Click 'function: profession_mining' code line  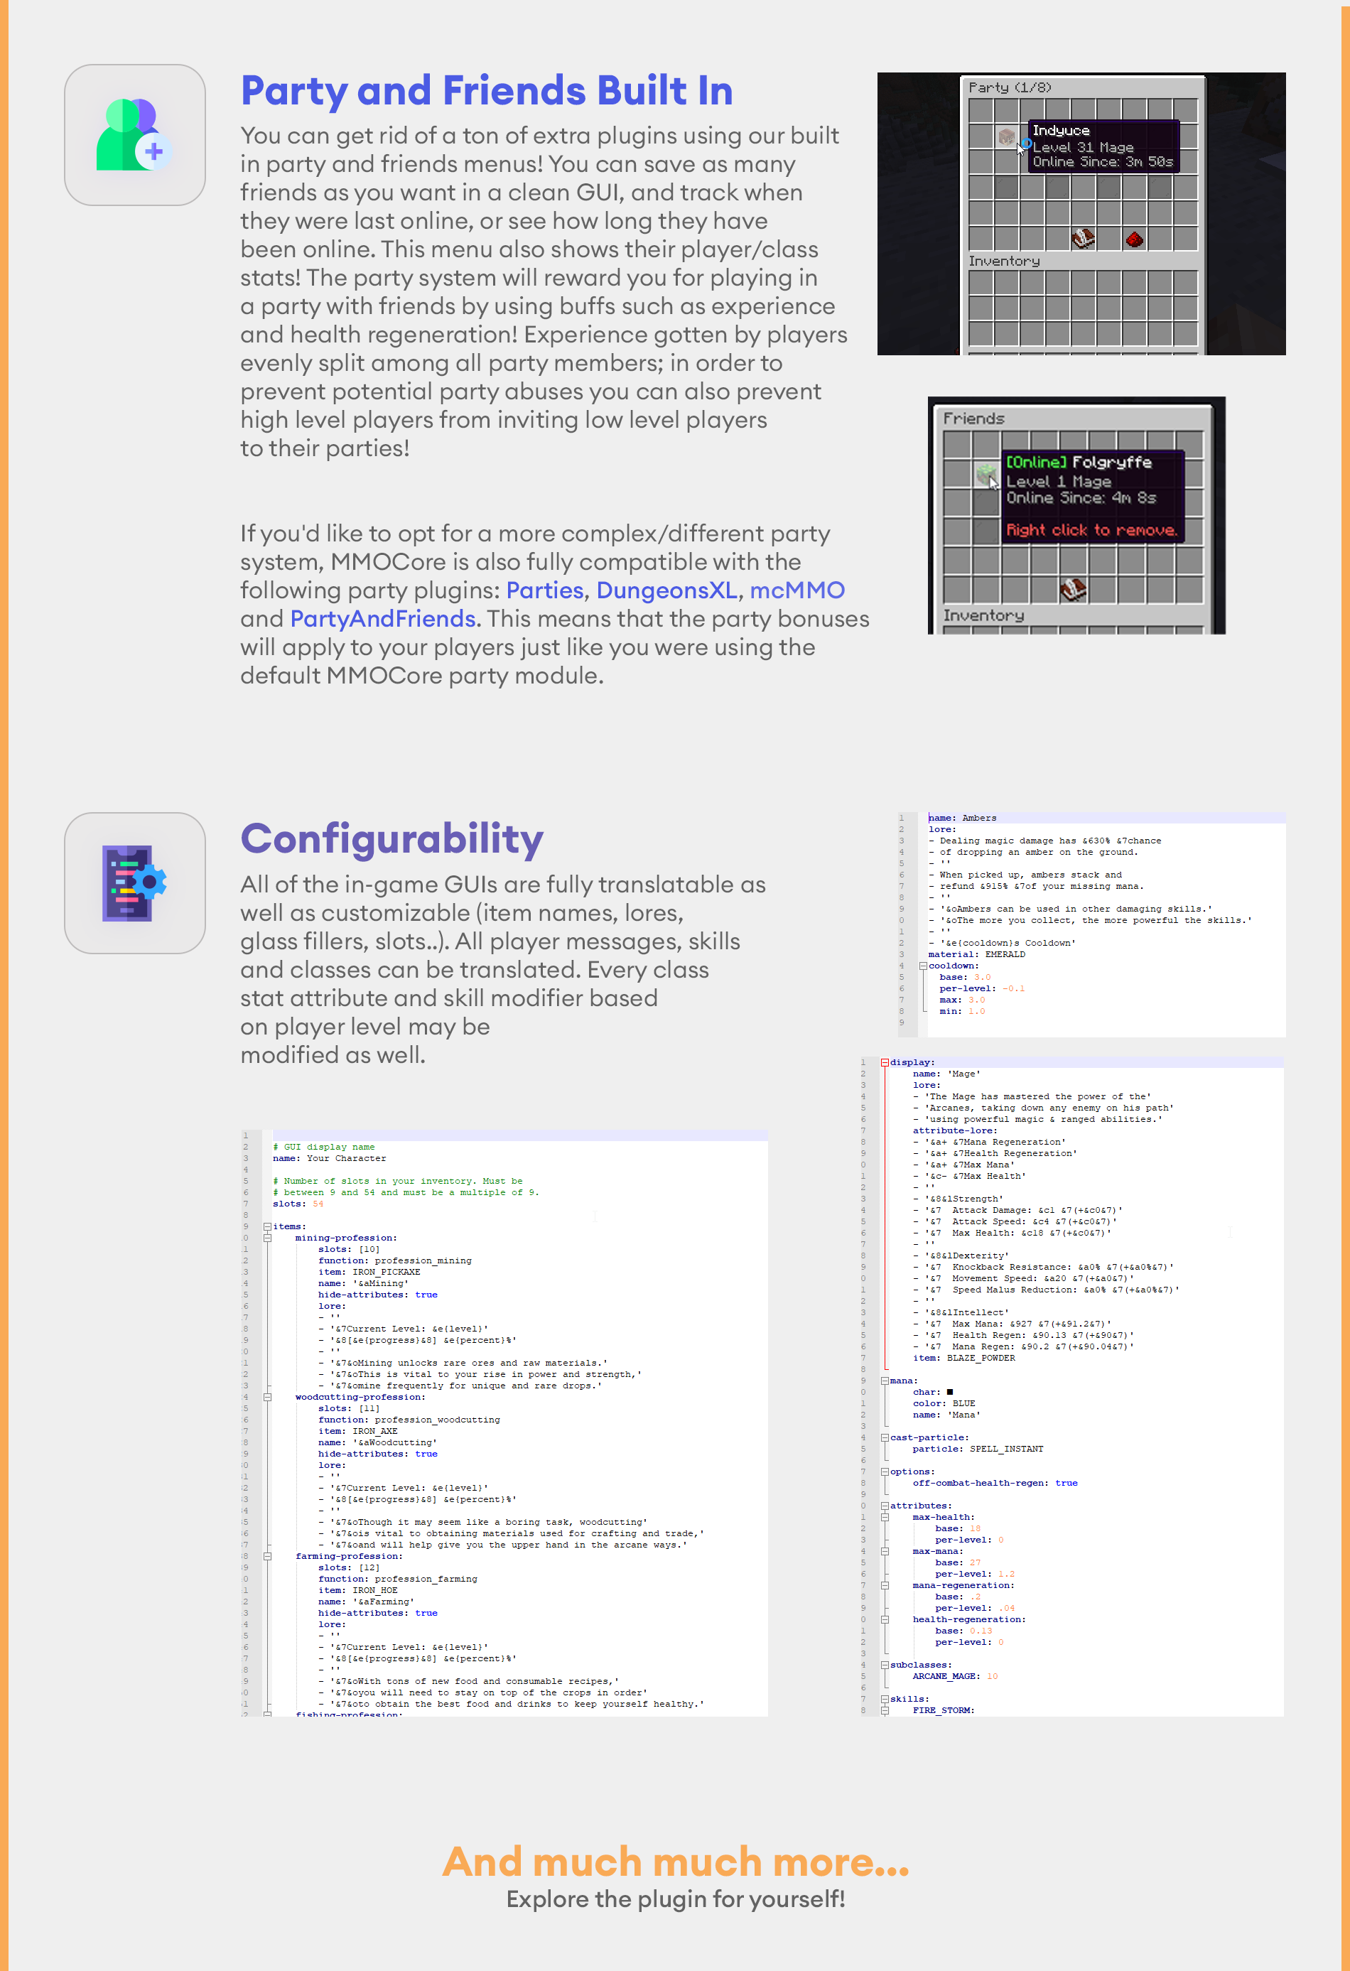click(x=395, y=1260)
